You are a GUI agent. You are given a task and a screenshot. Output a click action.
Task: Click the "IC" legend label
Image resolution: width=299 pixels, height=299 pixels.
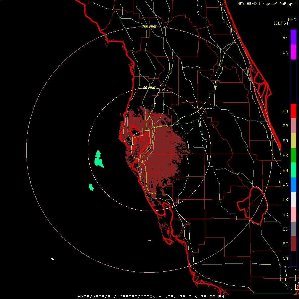285,215
